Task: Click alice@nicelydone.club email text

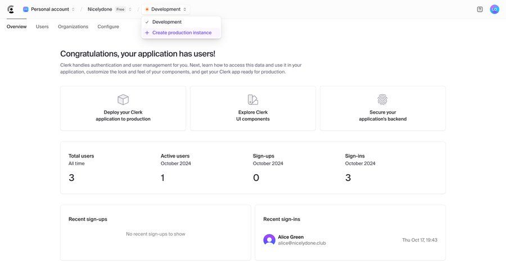Action: coord(302,243)
